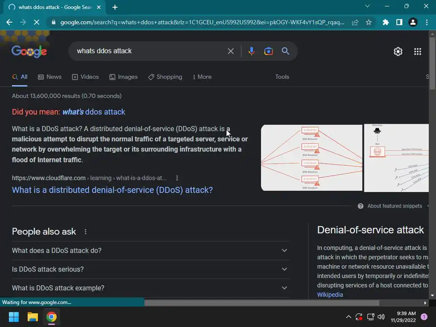Bookmark this page with the star
The width and height of the screenshot is (436, 327).
(x=369, y=22)
